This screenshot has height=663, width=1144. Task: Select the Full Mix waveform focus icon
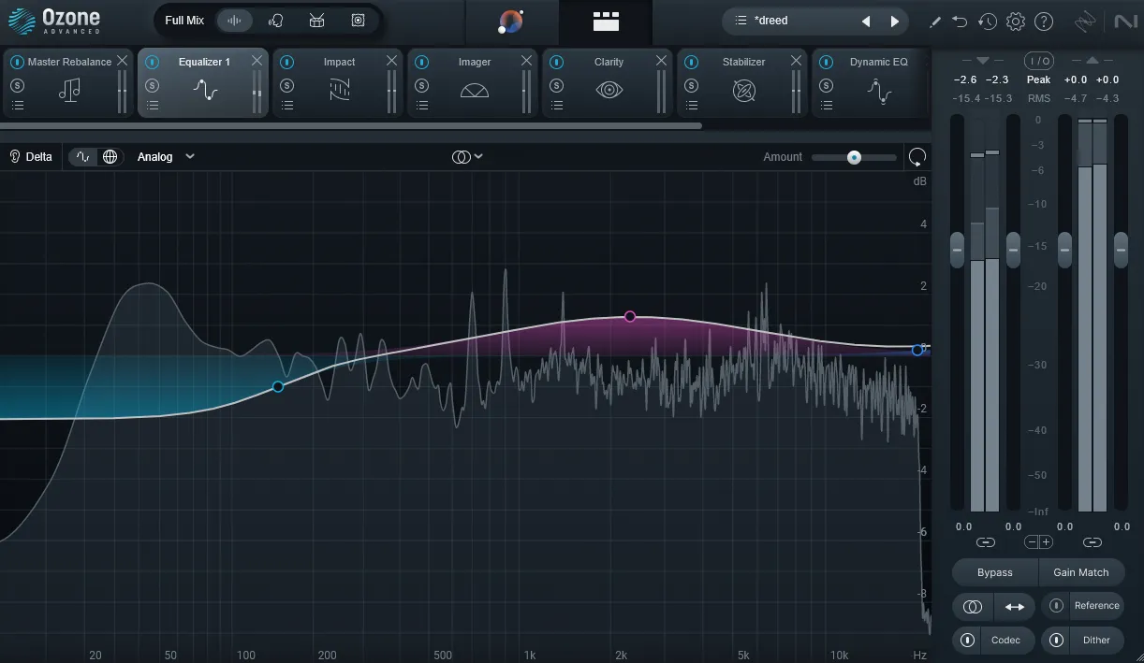point(234,21)
